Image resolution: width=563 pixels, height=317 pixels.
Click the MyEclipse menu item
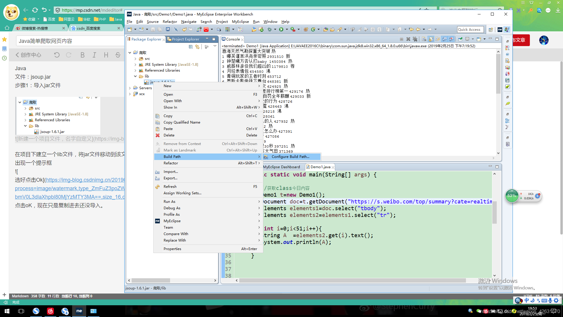click(x=172, y=221)
